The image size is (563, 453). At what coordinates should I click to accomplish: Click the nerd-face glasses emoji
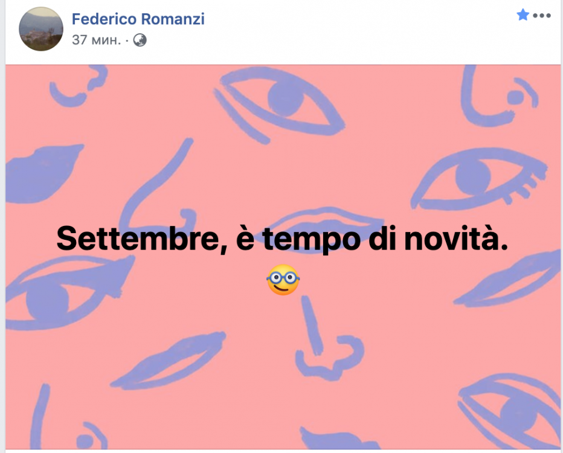pos(283,280)
